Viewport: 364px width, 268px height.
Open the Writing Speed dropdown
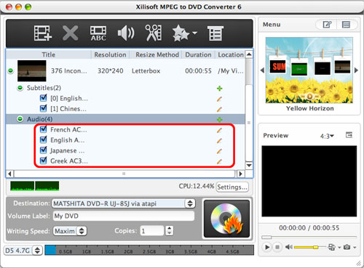click(70, 231)
